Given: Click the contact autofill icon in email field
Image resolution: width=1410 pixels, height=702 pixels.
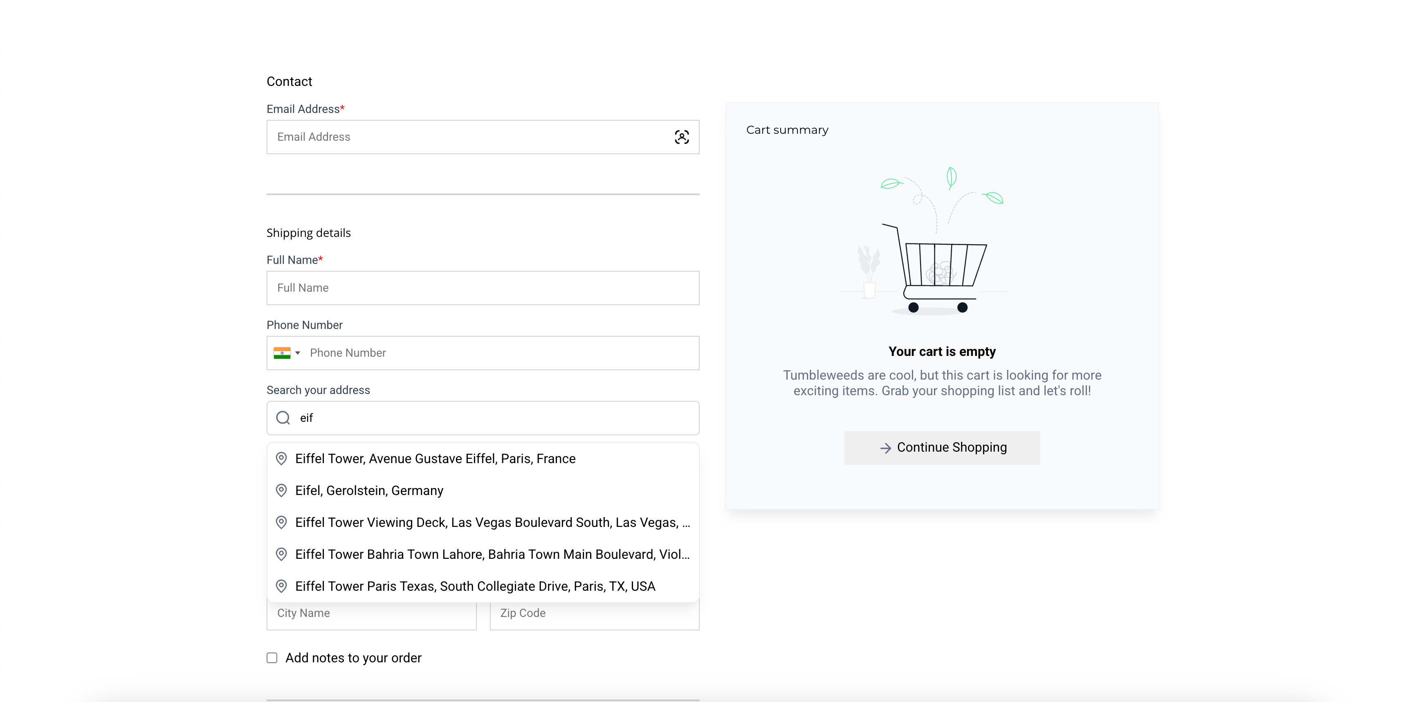Looking at the screenshot, I should coord(681,137).
